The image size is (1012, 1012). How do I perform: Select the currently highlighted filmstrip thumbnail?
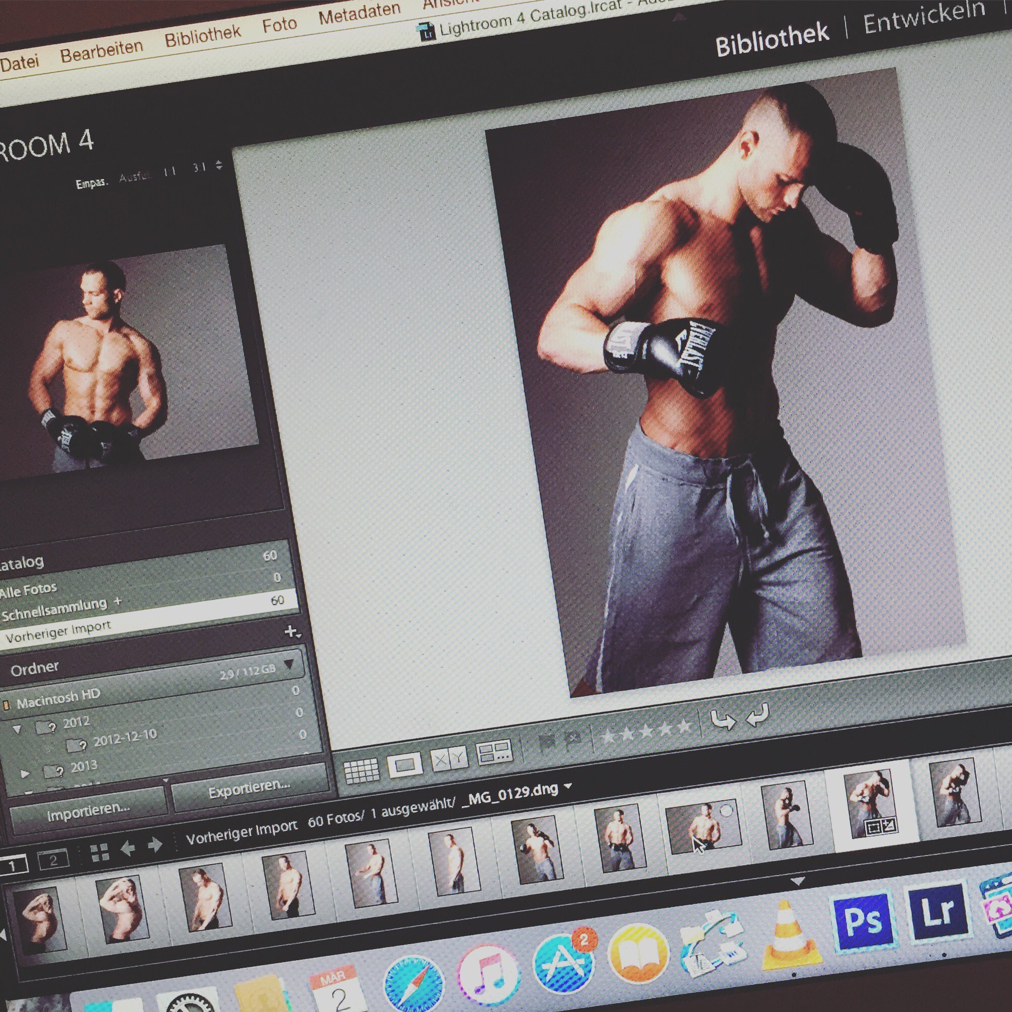pos(872,806)
